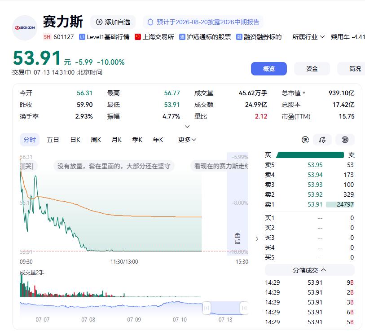Click the 卖4 price 53.94

(315, 175)
